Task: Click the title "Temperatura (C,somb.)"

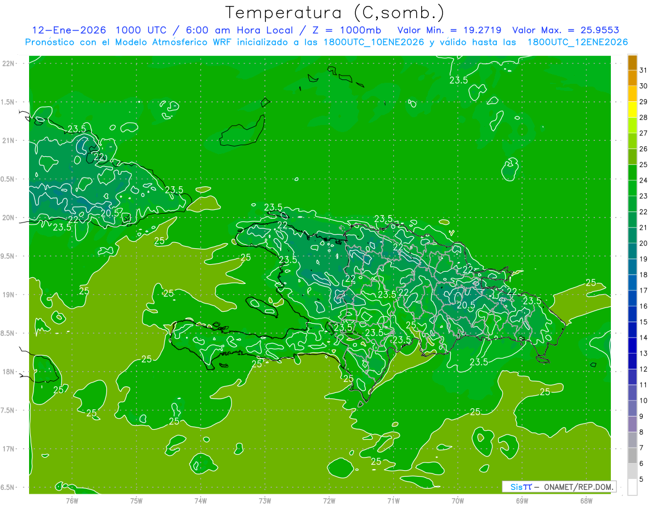Action: [334, 13]
